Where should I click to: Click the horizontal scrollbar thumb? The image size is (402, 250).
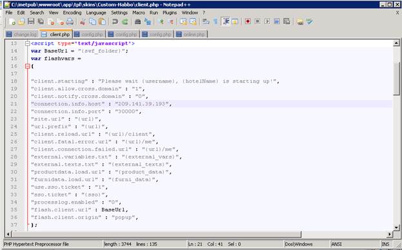click(x=156, y=234)
